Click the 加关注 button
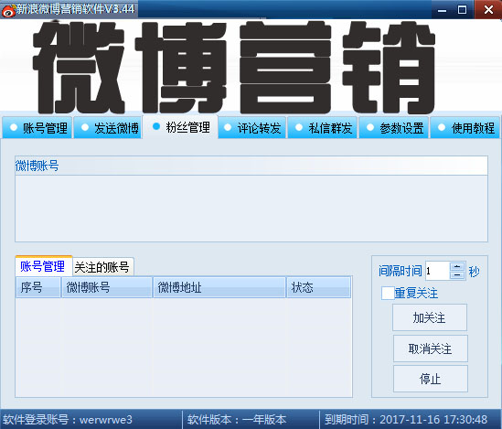 click(430, 317)
